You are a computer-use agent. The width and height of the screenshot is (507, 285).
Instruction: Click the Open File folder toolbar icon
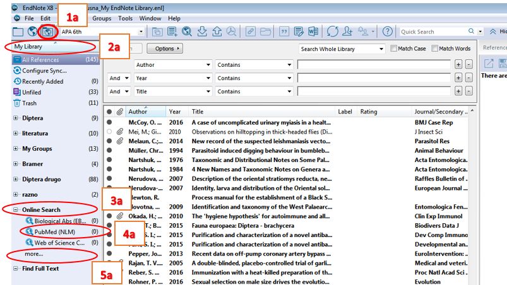265,32
